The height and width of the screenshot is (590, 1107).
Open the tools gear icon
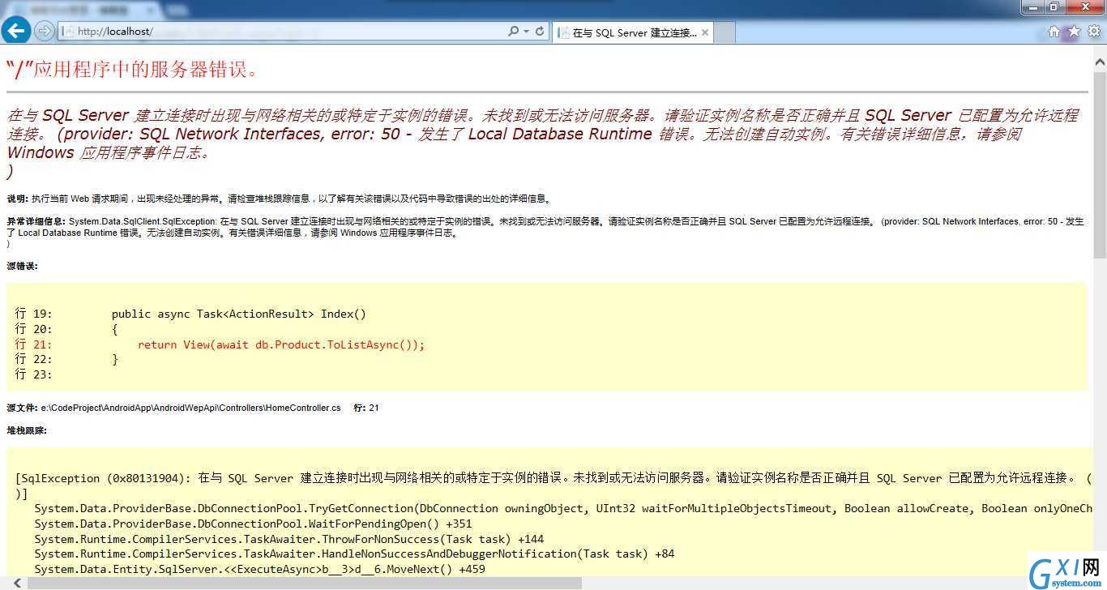coord(1094,32)
